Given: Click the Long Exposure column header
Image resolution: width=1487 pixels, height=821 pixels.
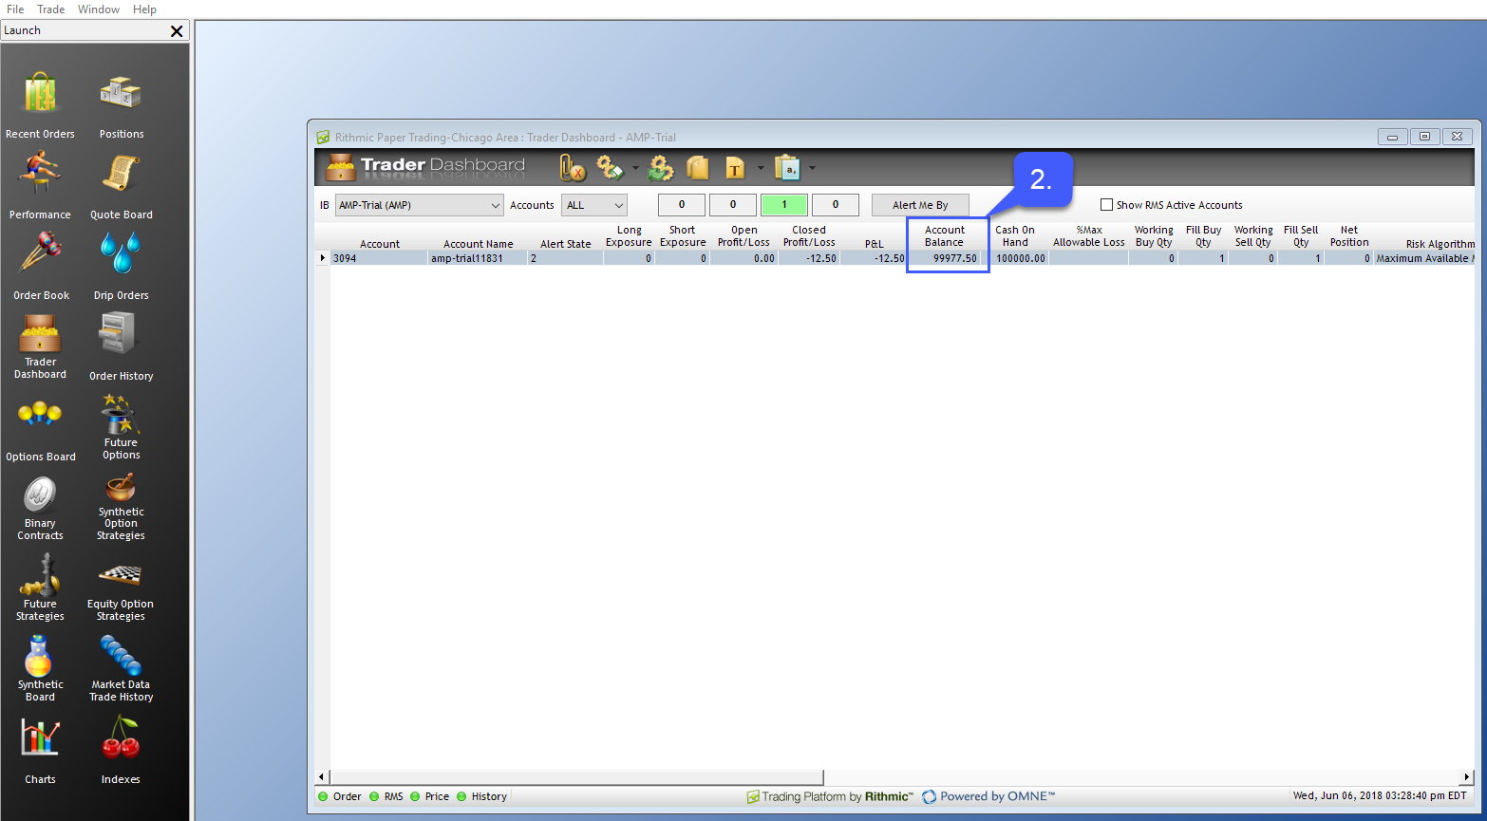Looking at the screenshot, I should click(x=629, y=236).
